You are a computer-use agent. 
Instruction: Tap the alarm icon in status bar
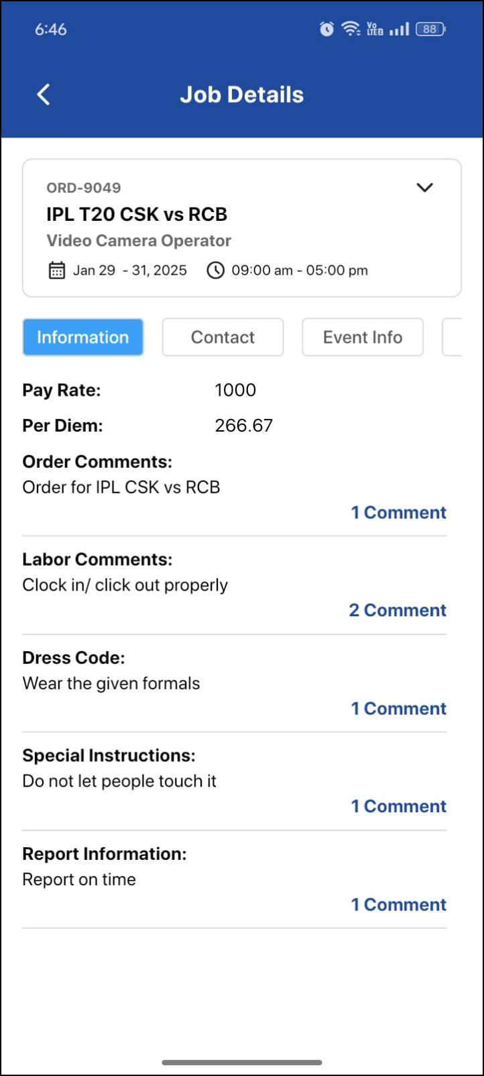coord(326,29)
